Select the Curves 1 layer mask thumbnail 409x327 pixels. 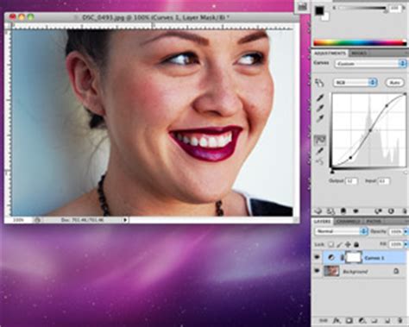coord(353,258)
